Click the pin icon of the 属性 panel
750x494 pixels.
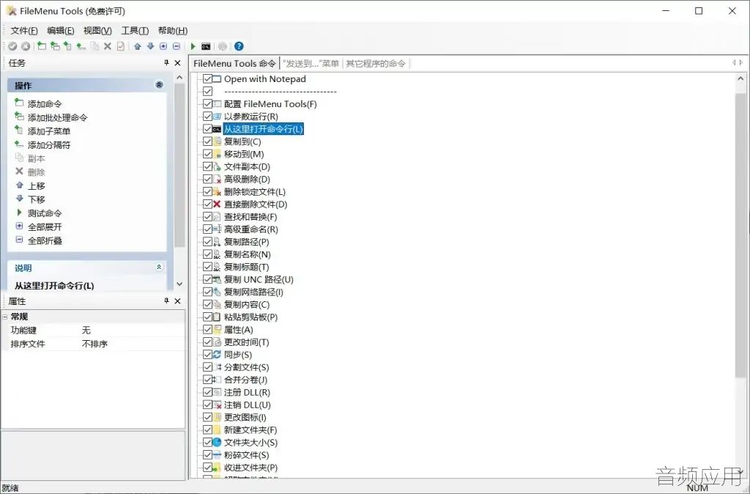166,301
